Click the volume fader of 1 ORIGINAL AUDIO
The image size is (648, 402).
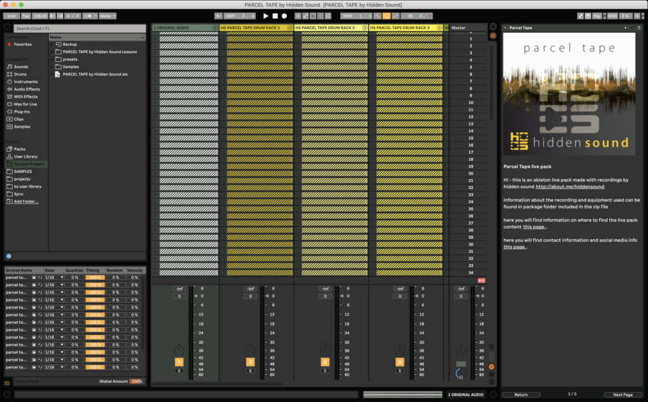195,296
